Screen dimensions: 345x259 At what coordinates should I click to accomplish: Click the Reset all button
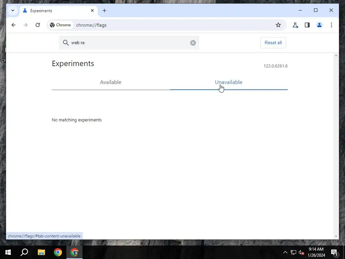273,43
